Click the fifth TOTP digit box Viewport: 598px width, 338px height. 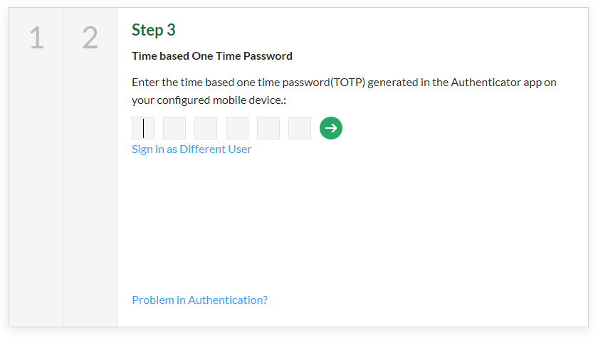pos(268,128)
